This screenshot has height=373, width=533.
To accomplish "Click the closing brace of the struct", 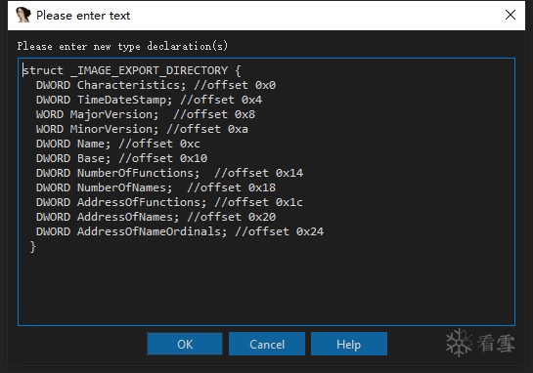I will [x=33, y=246].
